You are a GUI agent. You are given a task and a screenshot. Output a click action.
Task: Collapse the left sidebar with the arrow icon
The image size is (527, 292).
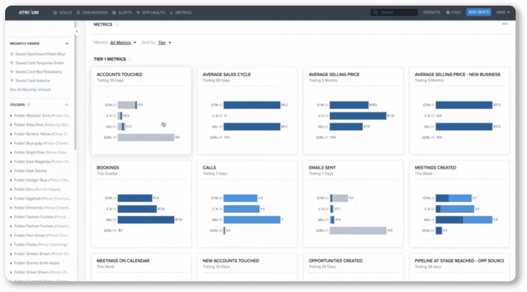[77, 31]
